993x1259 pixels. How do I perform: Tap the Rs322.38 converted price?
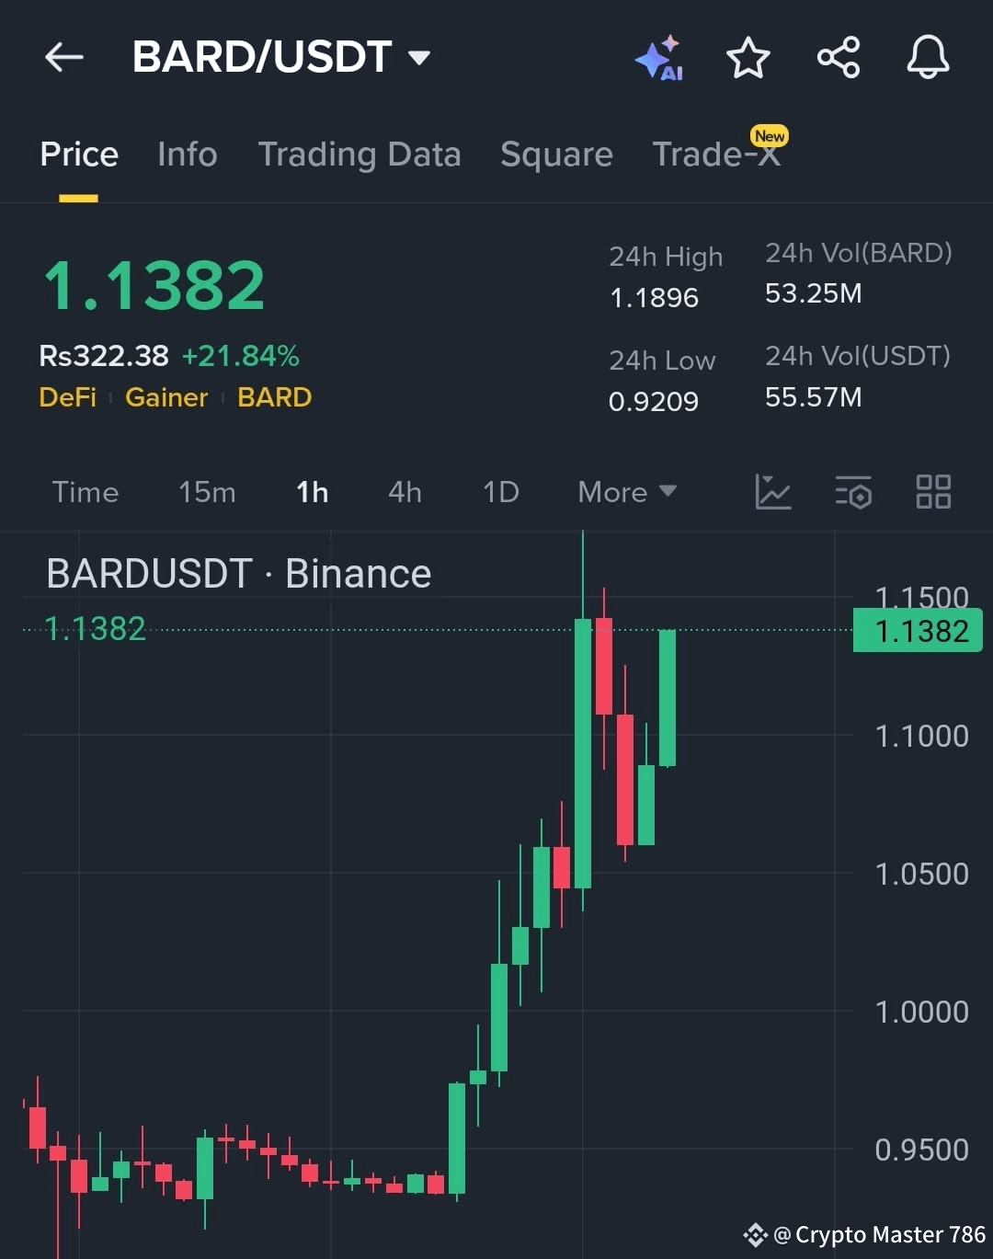104,356
